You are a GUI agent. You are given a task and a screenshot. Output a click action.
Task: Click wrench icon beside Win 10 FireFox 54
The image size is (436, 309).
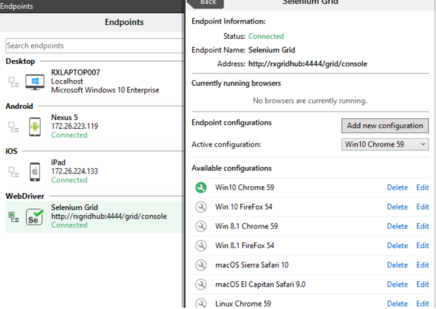pos(201,207)
